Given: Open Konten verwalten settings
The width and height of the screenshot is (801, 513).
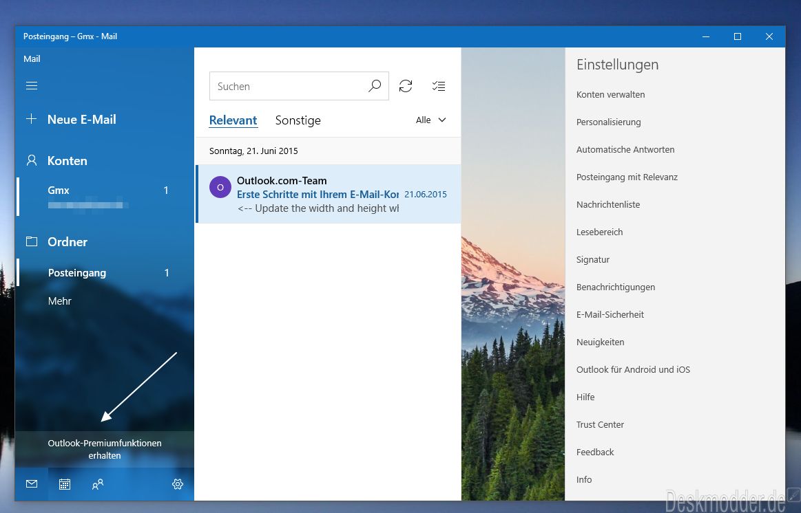Looking at the screenshot, I should point(610,94).
